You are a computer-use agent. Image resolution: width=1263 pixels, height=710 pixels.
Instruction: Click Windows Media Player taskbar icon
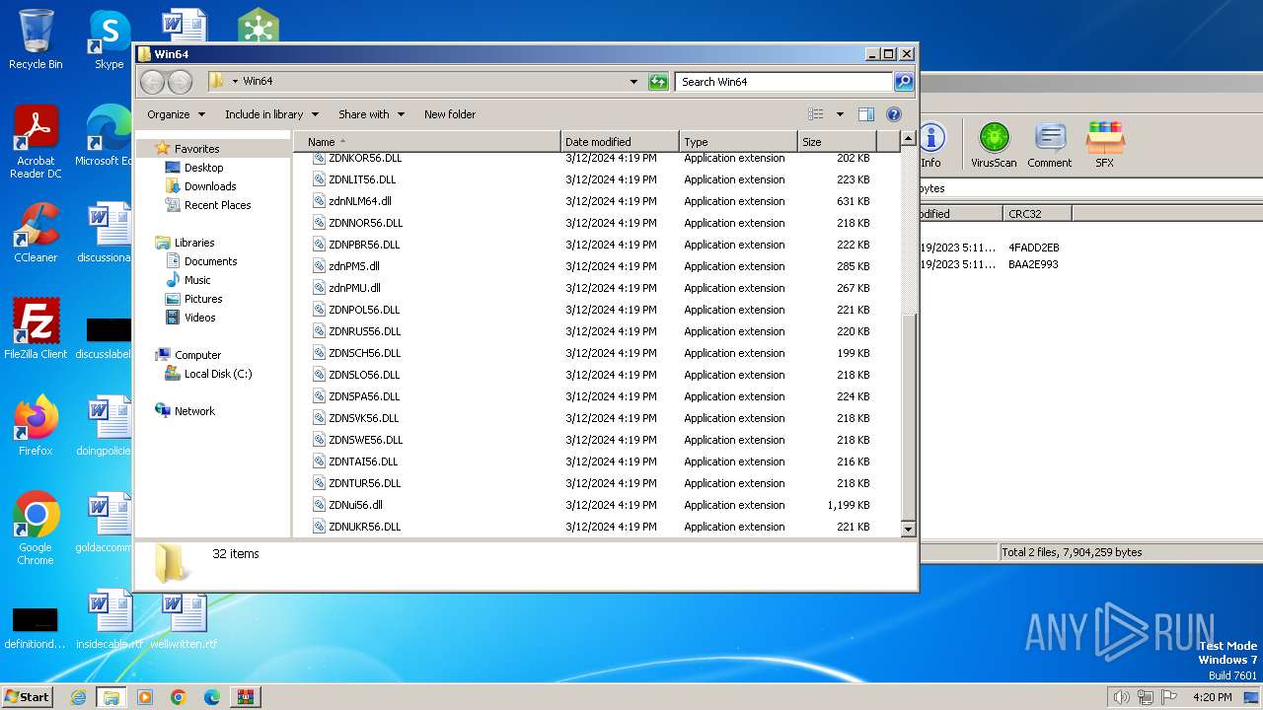(145, 697)
